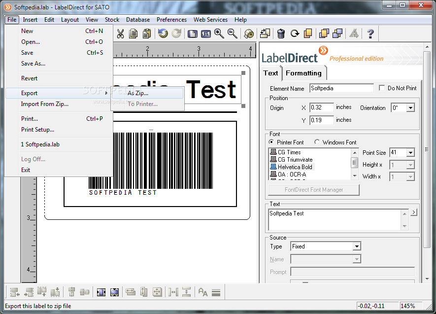Switch to the Text tab

tap(270, 73)
